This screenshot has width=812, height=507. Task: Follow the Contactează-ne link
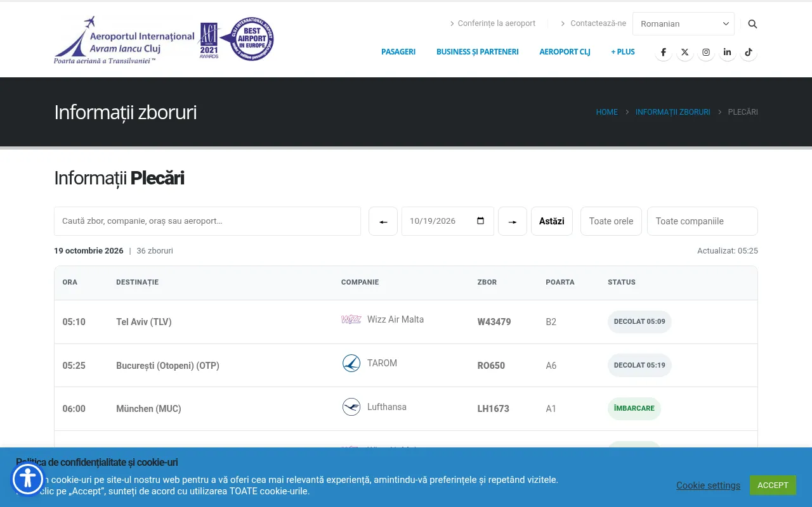598,23
